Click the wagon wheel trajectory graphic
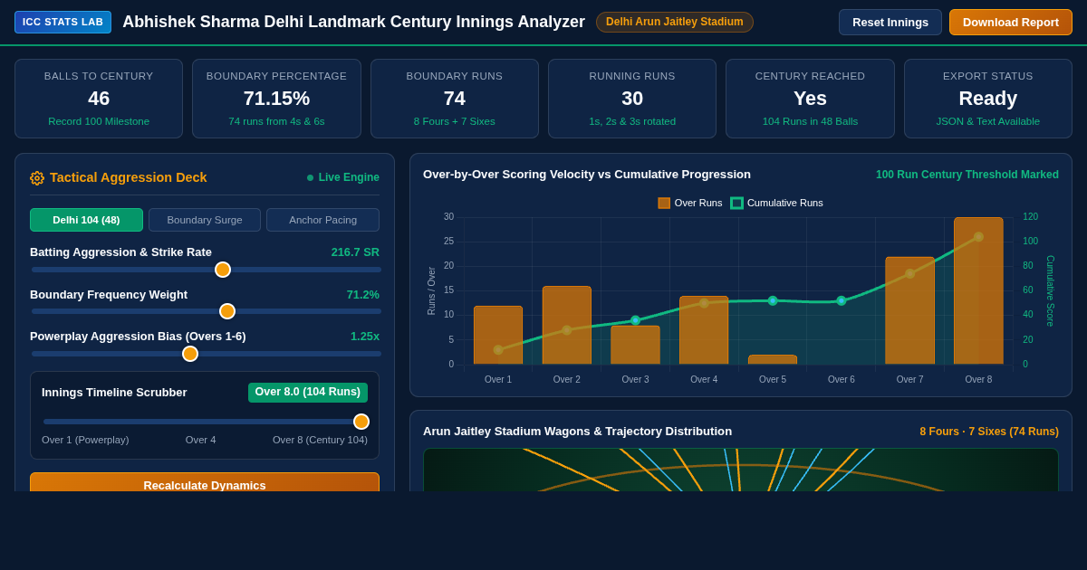The height and width of the screenshot is (570, 1087). (x=741, y=470)
